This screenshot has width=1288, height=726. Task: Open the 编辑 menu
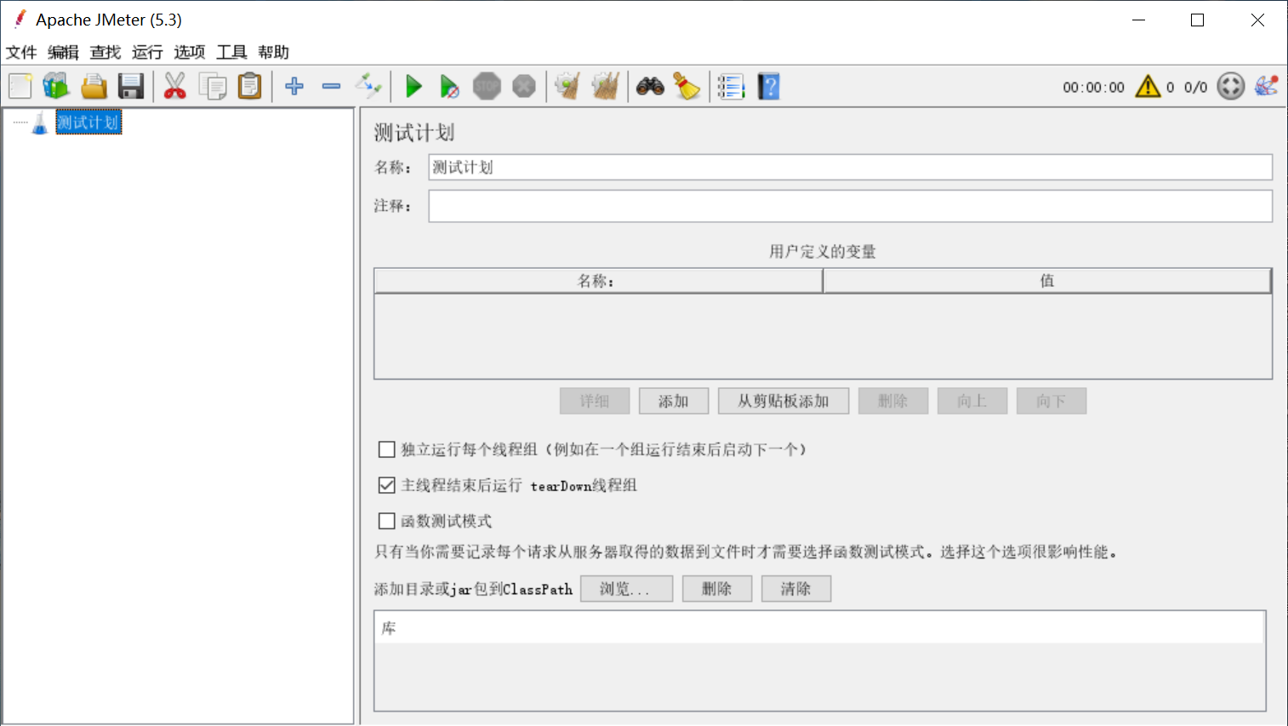[x=63, y=52]
